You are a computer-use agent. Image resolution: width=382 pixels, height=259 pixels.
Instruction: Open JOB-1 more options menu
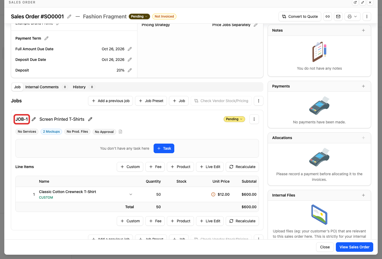click(254, 119)
